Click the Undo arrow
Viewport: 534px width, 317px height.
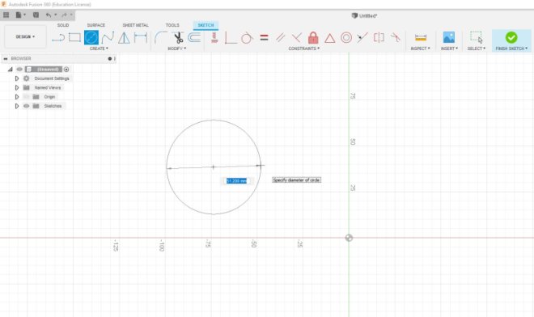coord(49,15)
